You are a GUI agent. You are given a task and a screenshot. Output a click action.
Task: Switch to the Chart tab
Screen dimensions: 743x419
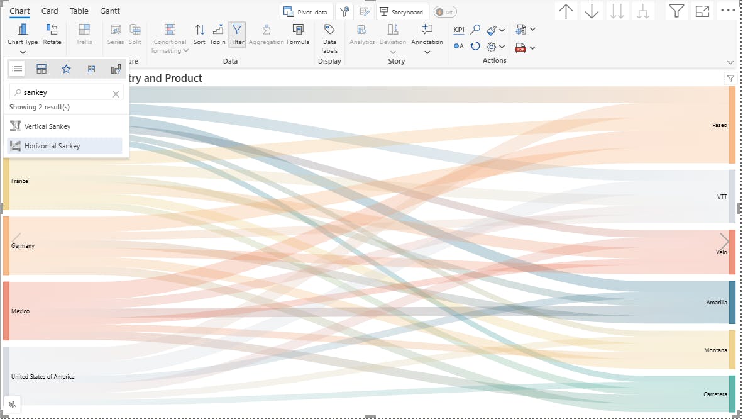(x=19, y=11)
